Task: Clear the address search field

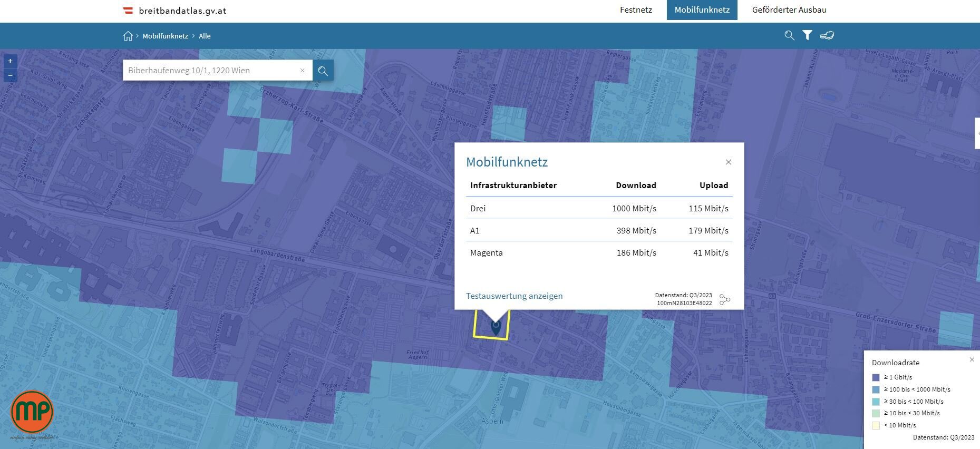Action: [302, 71]
